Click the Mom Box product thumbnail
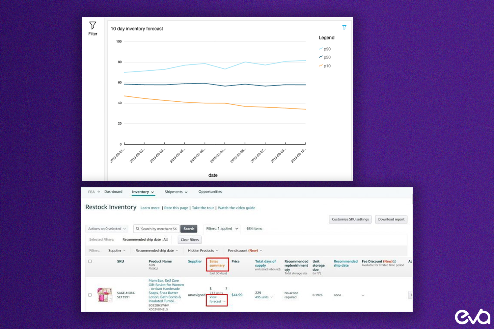The image size is (494, 329). tap(104, 294)
